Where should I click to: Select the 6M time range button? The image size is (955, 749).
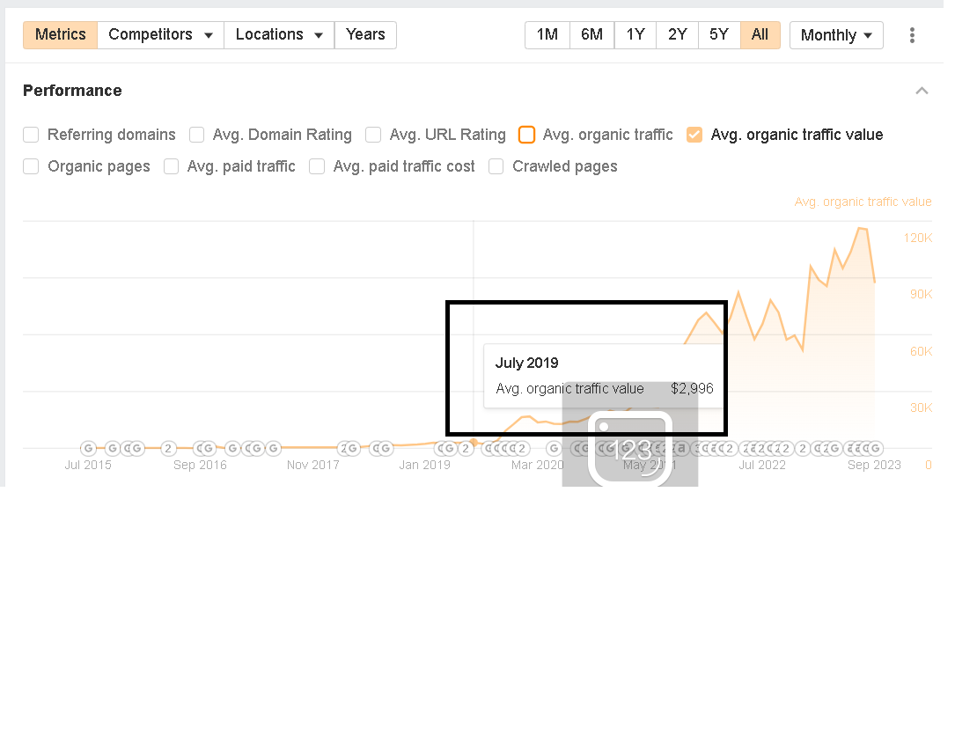(x=591, y=35)
